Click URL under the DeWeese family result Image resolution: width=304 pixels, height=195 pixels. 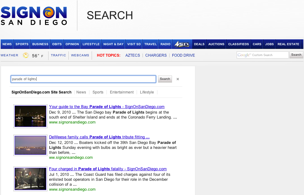[x=71, y=158]
